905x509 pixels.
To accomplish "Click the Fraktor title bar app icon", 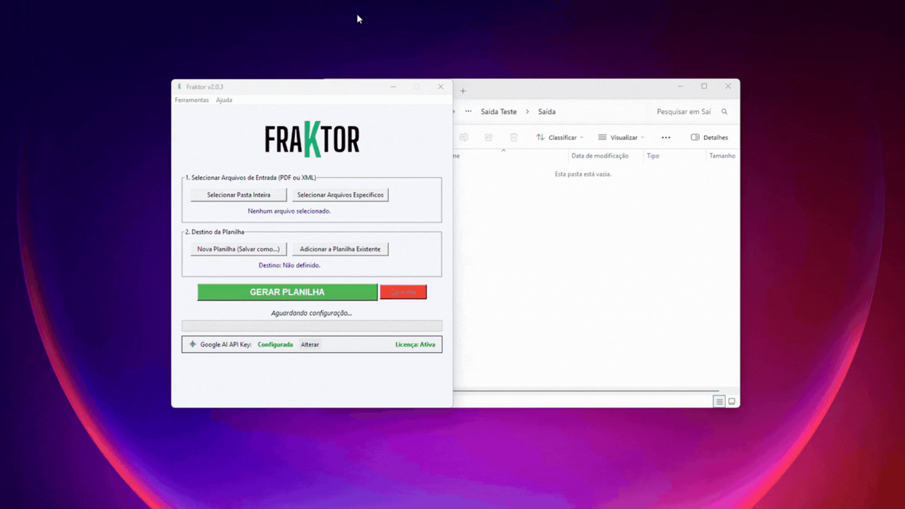I will tap(180, 87).
